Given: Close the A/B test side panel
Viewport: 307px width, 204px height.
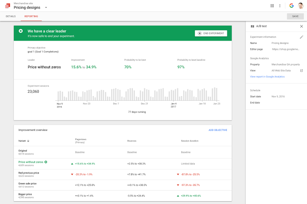Looking at the screenshot, I should tap(301, 26).
